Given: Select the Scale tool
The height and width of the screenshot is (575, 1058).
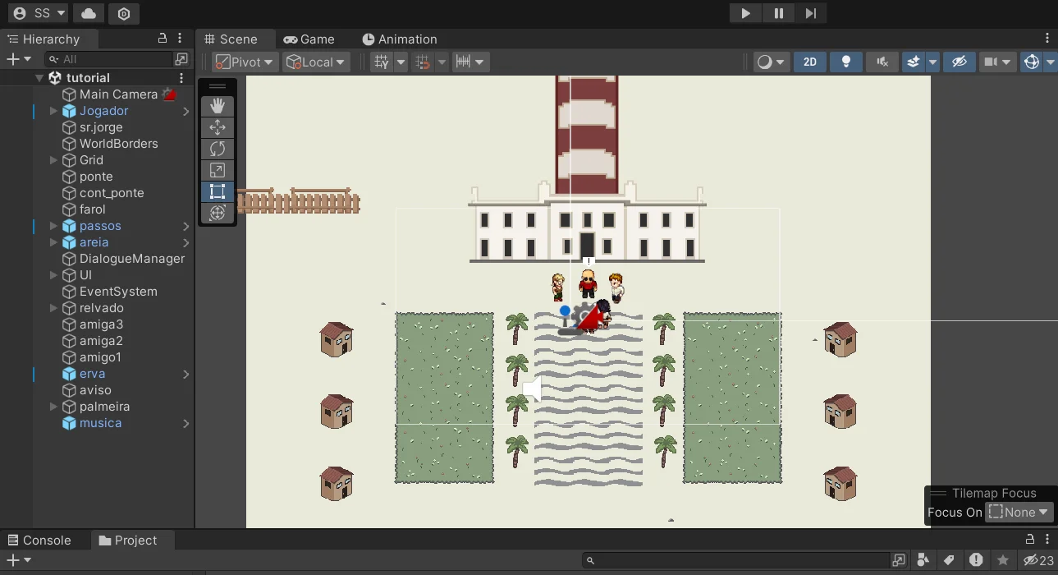Looking at the screenshot, I should [x=218, y=170].
